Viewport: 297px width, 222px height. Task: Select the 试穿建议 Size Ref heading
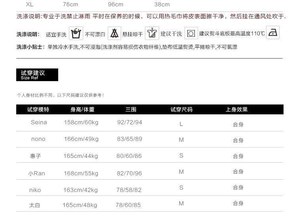37,75
